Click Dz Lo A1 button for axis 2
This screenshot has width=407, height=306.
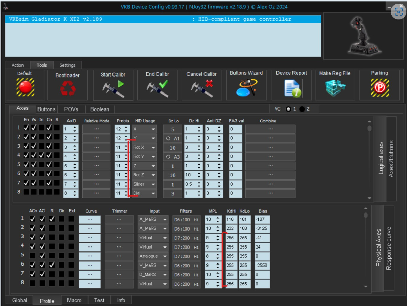point(172,138)
